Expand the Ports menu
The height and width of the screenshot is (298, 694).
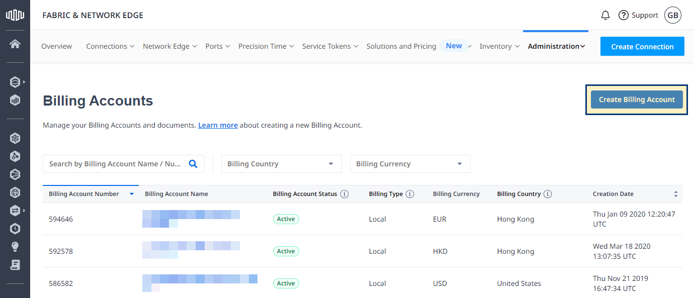coord(218,46)
